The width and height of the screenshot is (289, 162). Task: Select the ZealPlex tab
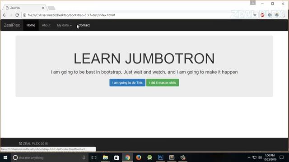coord(24,8)
